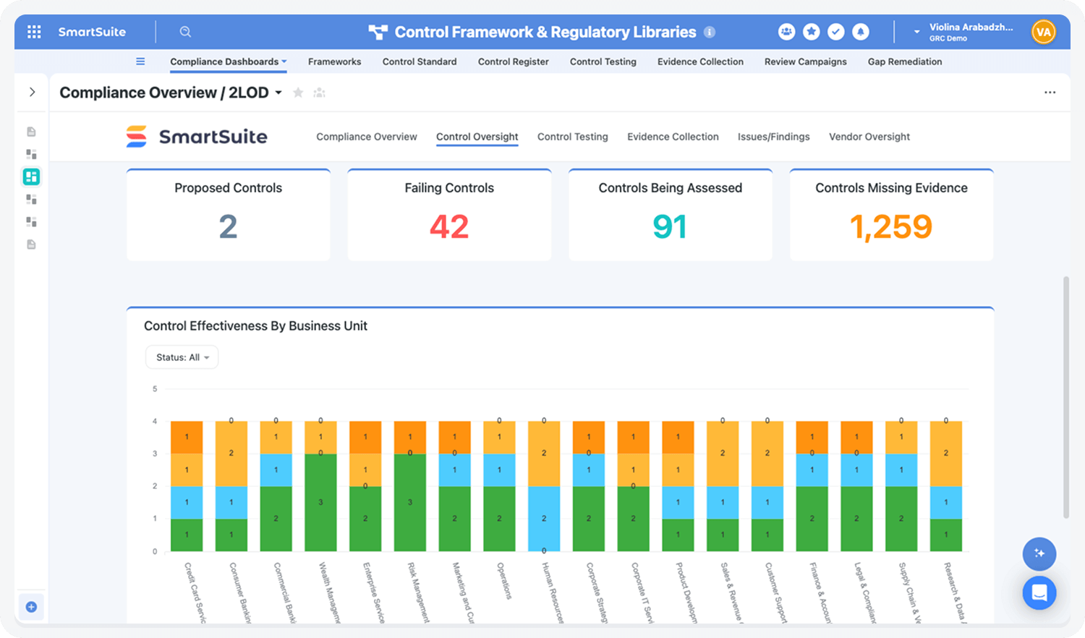Click the add new plus button in sidebar

[31, 607]
